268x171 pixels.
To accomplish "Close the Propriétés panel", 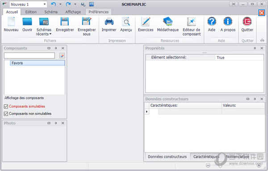I will pos(262,48).
